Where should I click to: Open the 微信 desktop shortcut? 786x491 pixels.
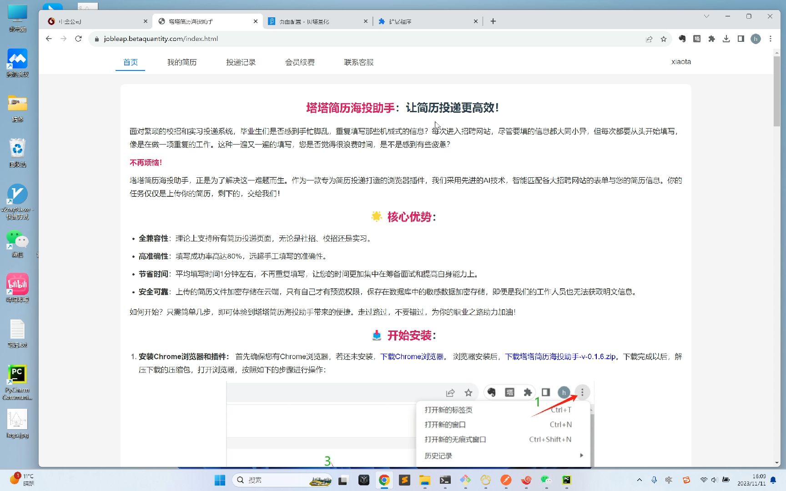pos(17,243)
